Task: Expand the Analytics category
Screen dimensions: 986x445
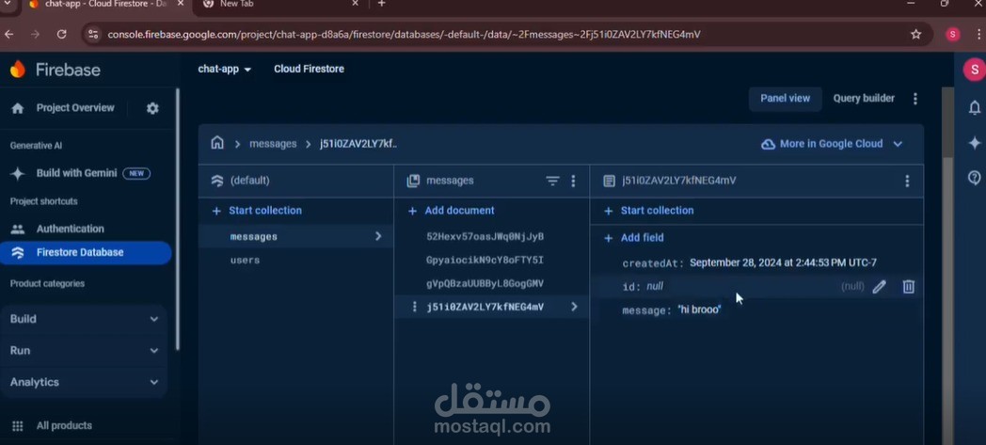Action: point(84,382)
